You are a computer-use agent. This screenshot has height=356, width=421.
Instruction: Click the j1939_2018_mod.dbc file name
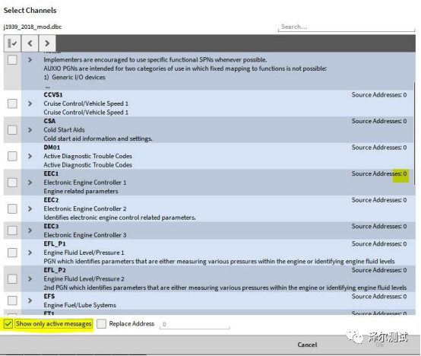33,27
